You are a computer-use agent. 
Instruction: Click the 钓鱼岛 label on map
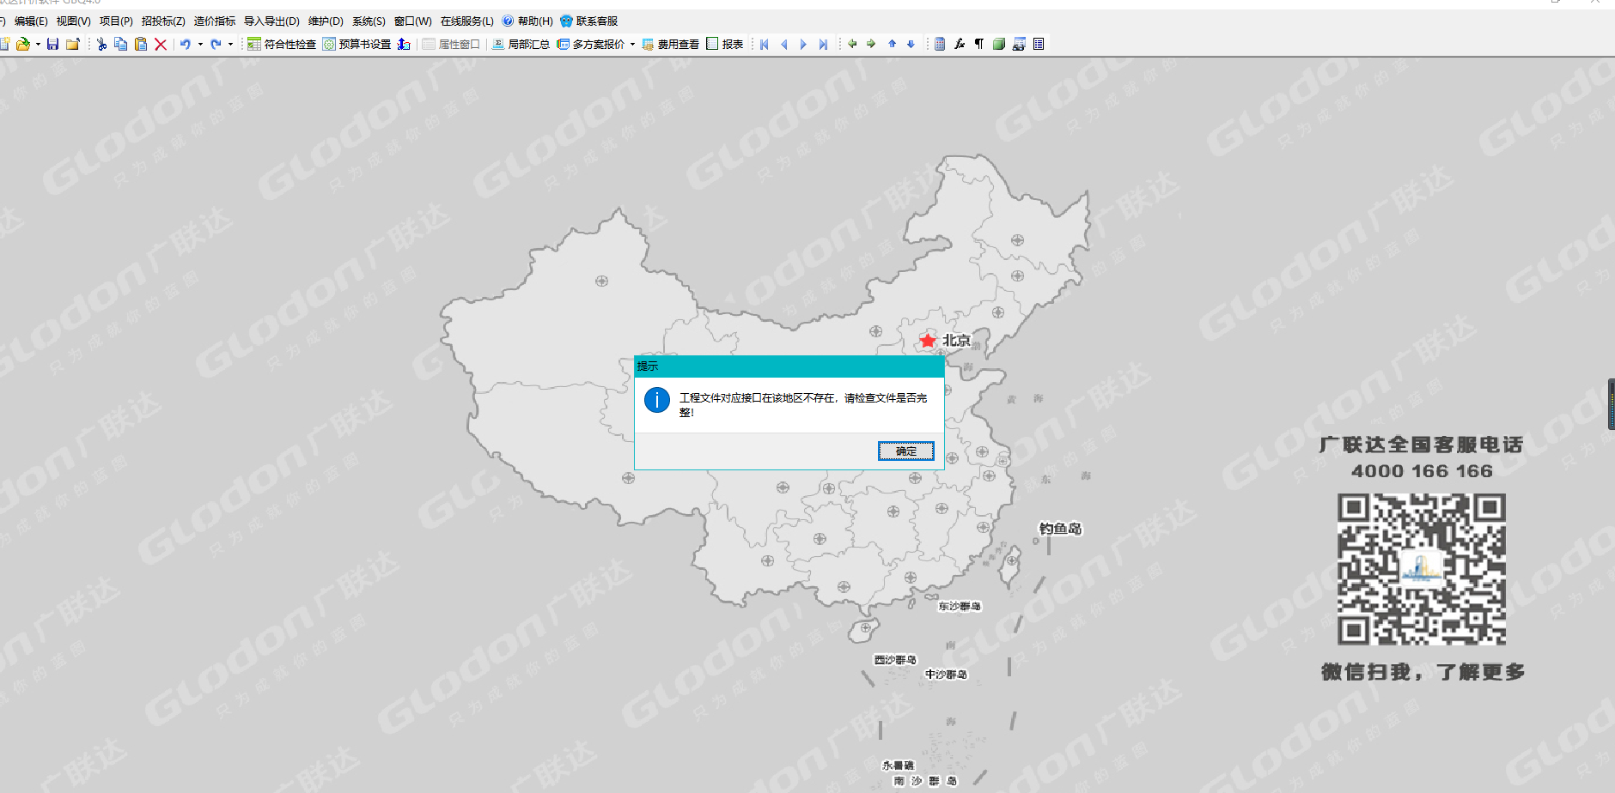tap(1061, 529)
